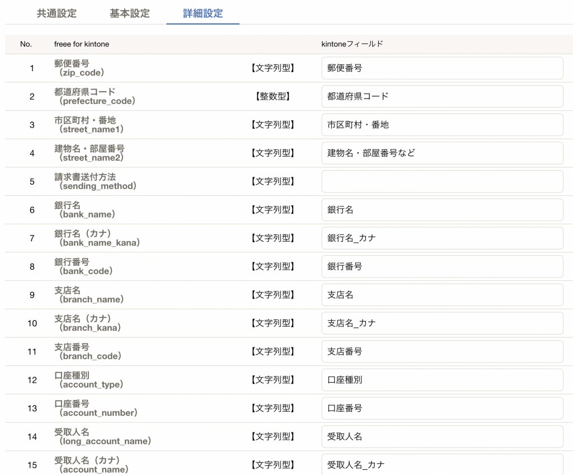Select the 銀行名 (bank_name) label
The height and width of the screenshot is (475, 573).
point(85,210)
